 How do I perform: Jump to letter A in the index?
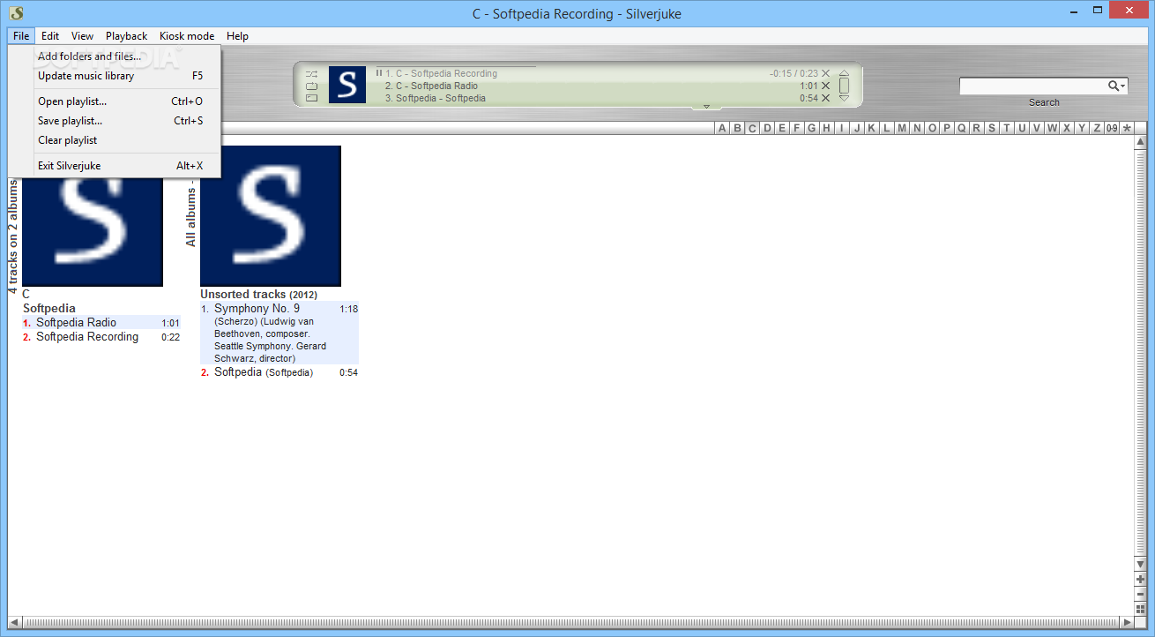coord(722,128)
